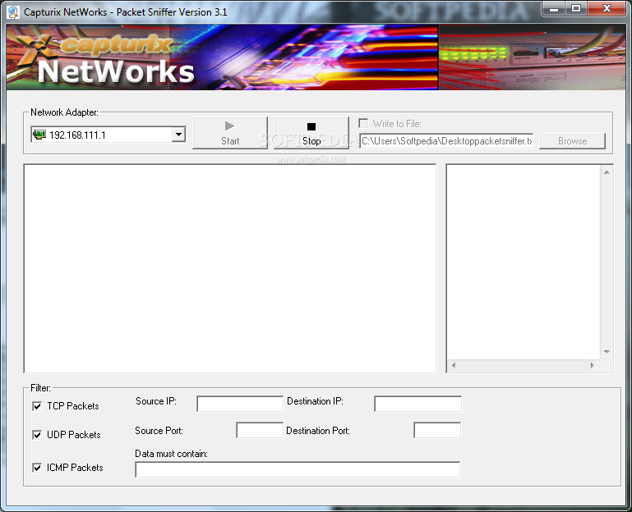The width and height of the screenshot is (632, 512).
Task: Click inside the packet detail pane
Action: (524, 263)
